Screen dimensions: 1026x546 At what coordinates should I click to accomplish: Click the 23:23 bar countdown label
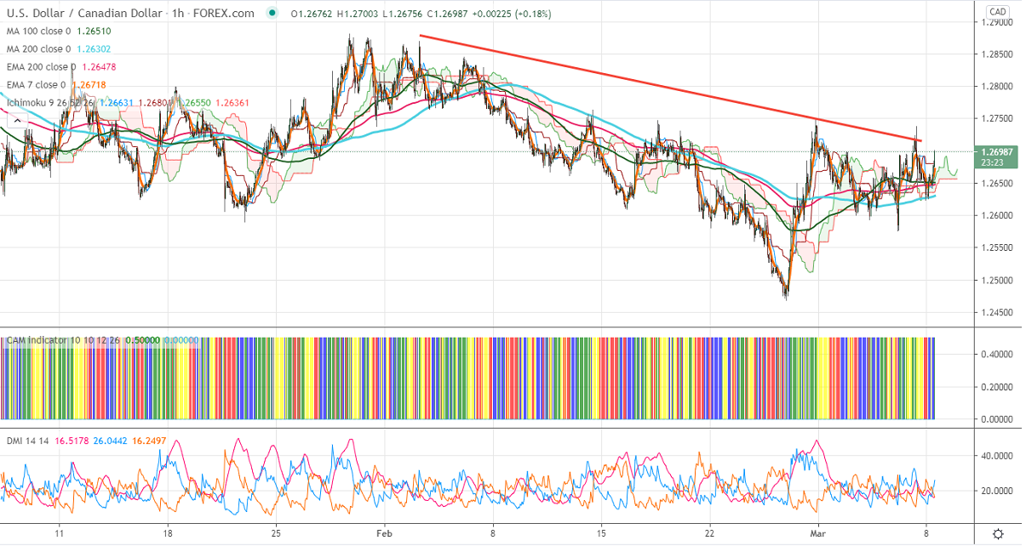[x=992, y=162]
